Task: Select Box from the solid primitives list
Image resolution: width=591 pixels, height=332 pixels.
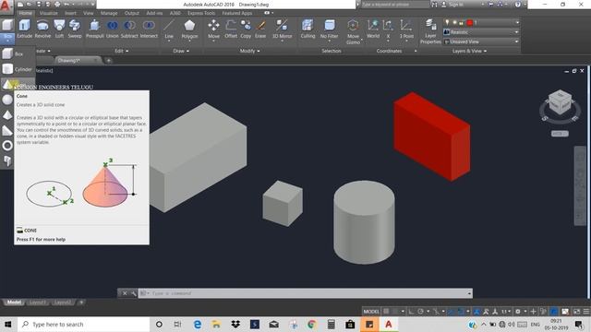Action: point(18,53)
